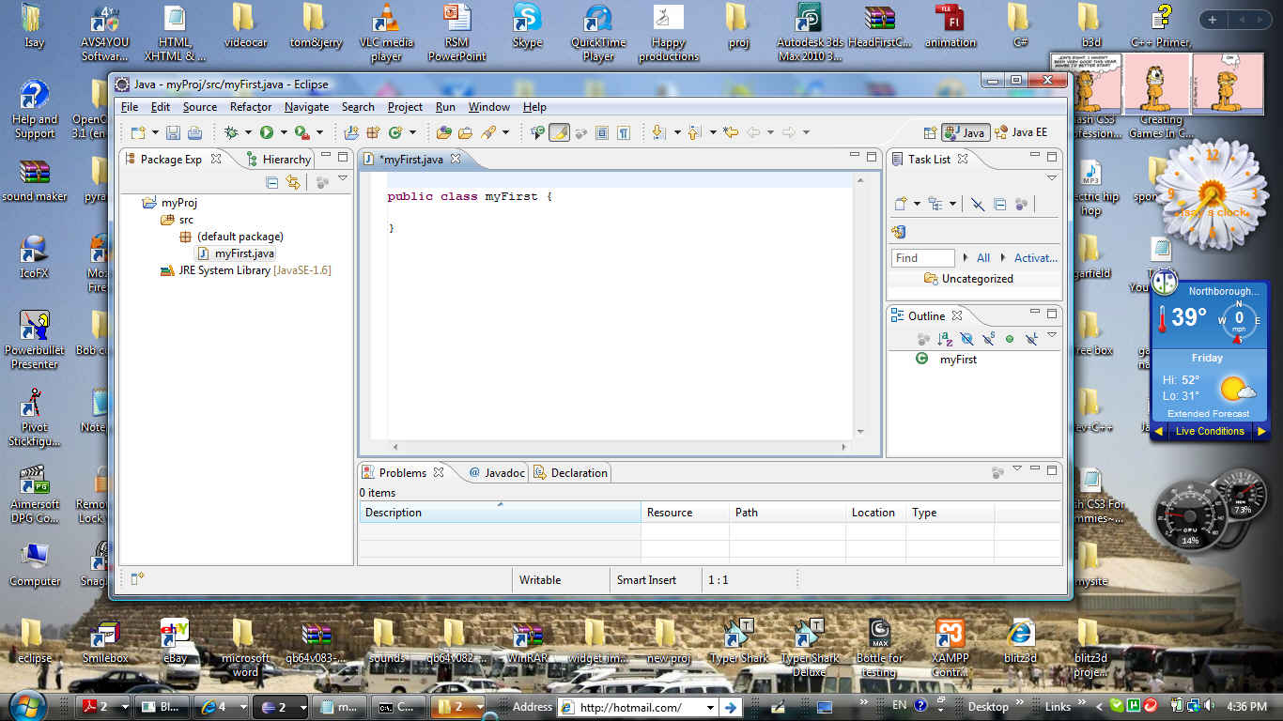
Task: Switch to the Hierarchy tab
Action: click(x=278, y=160)
